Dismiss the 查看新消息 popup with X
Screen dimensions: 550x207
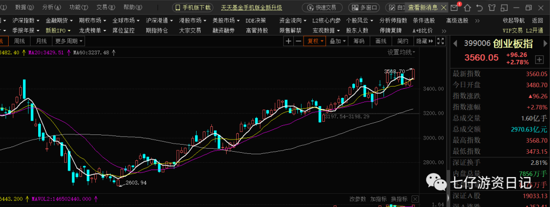click(444, 7)
